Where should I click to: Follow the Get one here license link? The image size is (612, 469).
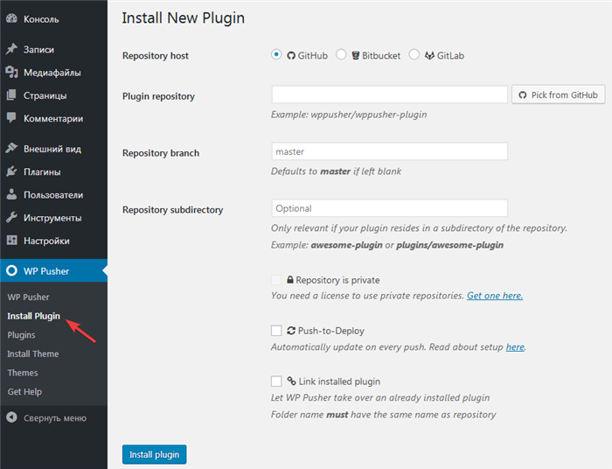point(495,296)
